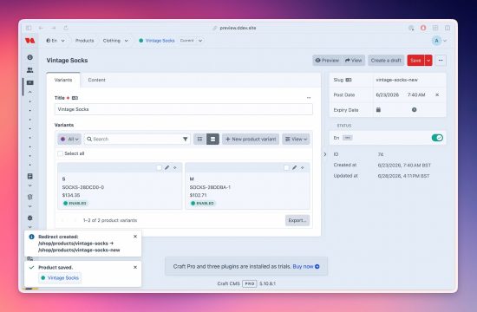Screen dimensions: 477x312
Task: Edit the Title input field
Action: point(184,109)
